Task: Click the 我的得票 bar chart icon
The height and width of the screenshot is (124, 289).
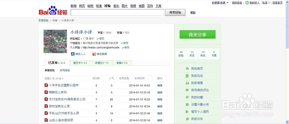Action: (x=187, y=83)
